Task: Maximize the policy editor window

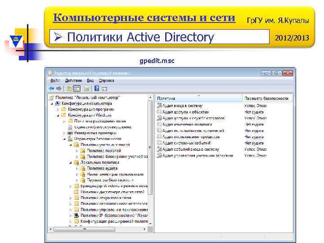Action: click(277, 73)
